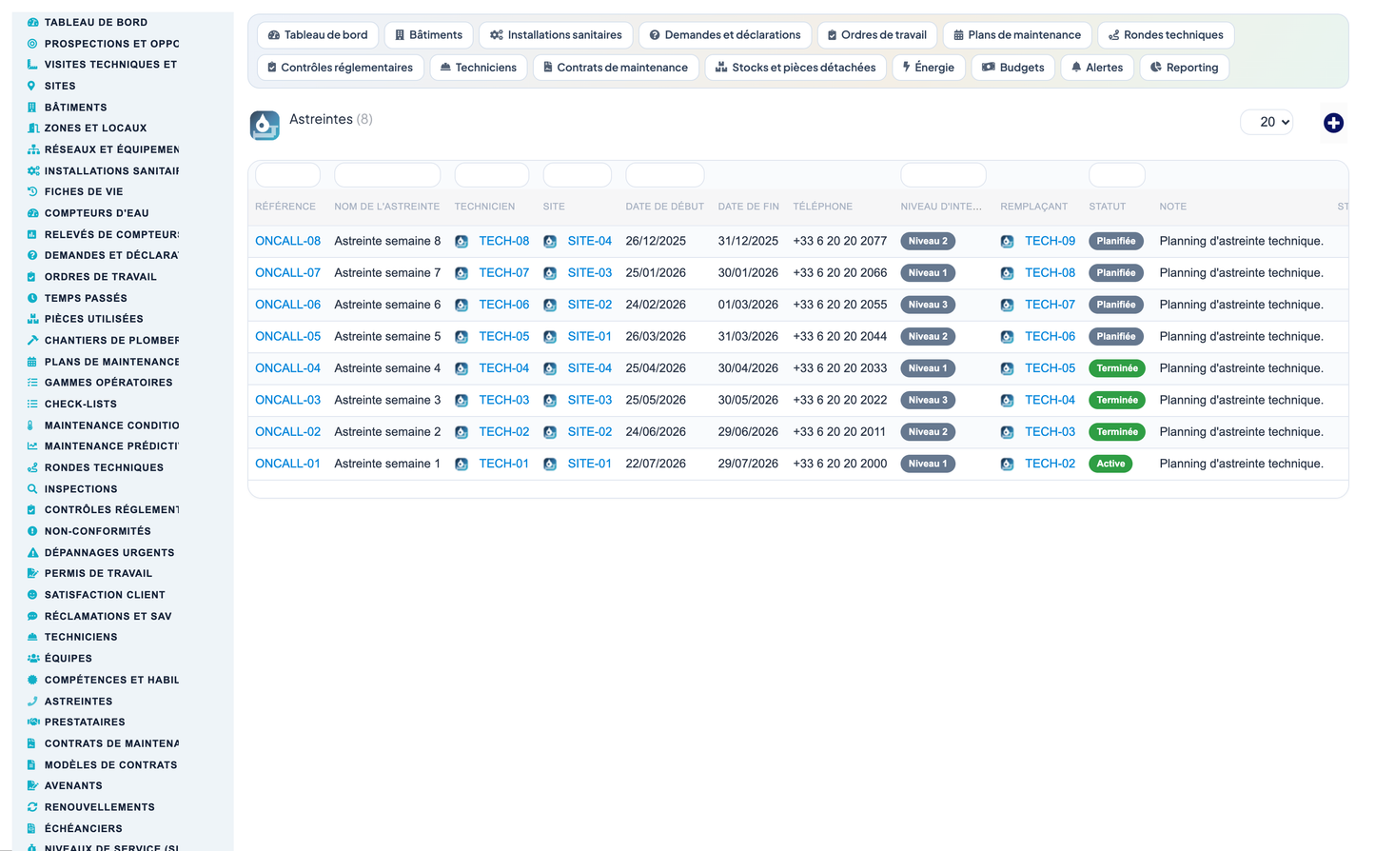1375x851 pixels.
Task: Click the technician icon beside TECH-08
Action: [462, 242]
